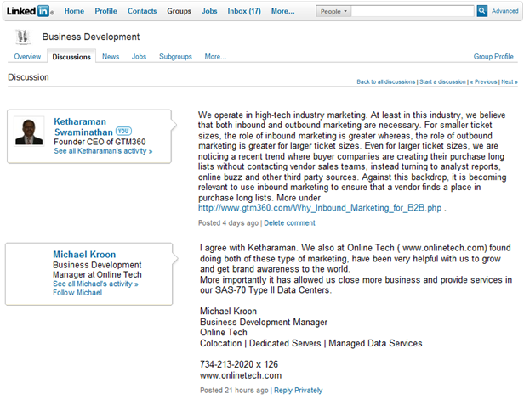Click 'Business Development Manager at Online Tech' text
The image size is (524, 399).
point(97,270)
